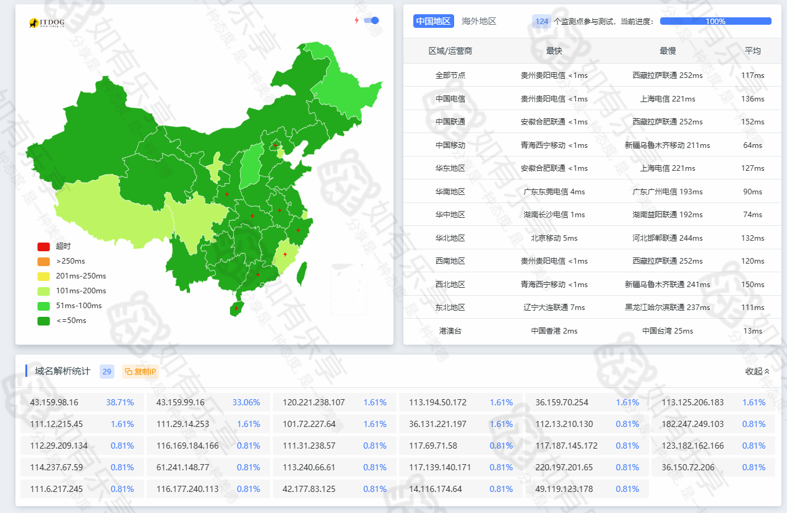Click the 100% progress bar
This screenshot has height=513, width=787.
715,21
